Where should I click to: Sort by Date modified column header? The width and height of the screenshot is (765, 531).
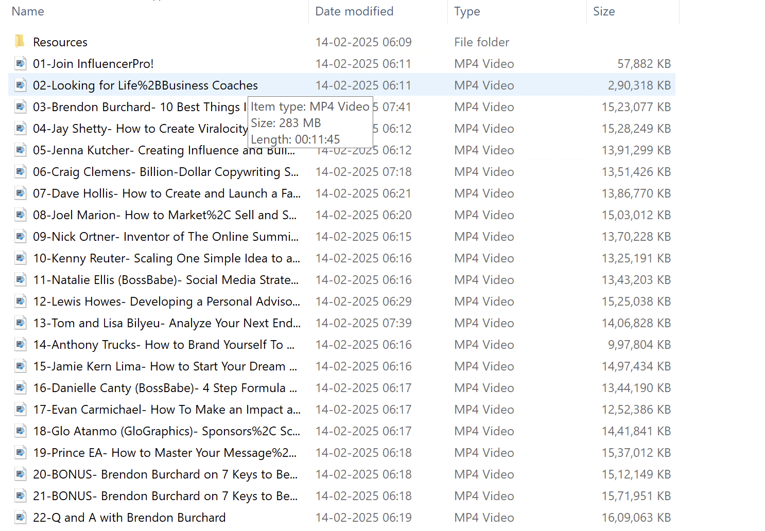354,11
